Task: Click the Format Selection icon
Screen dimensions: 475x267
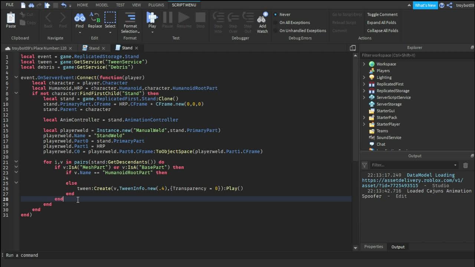Action: click(x=130, y=17)
